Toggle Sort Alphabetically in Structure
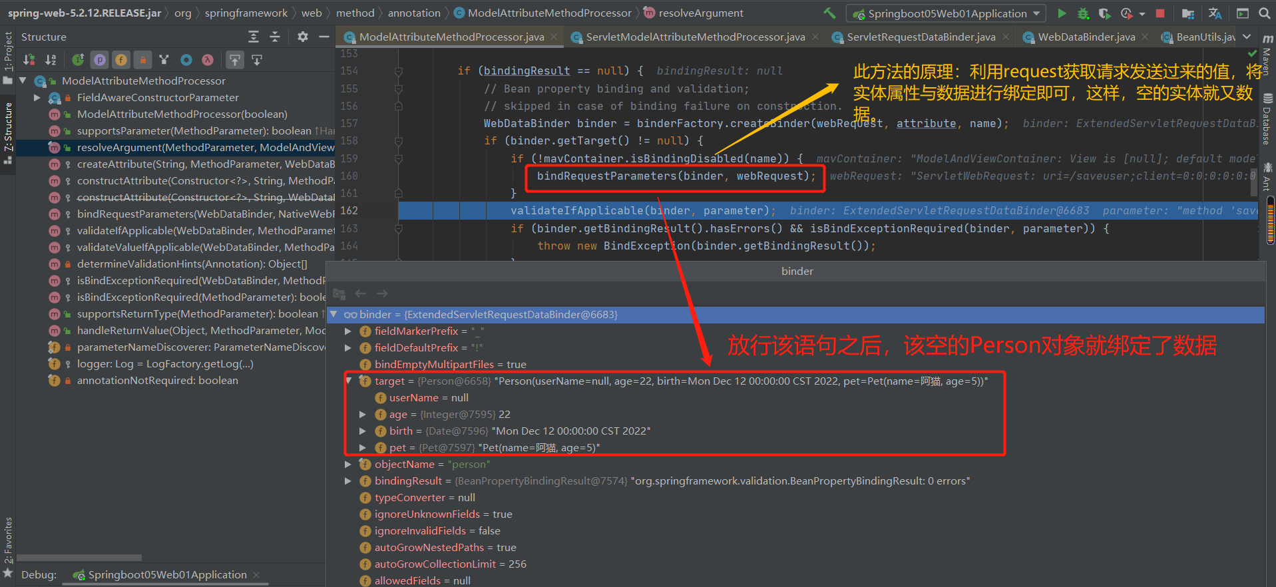This screenshot has height=587, width=1276. click(51, 60)
